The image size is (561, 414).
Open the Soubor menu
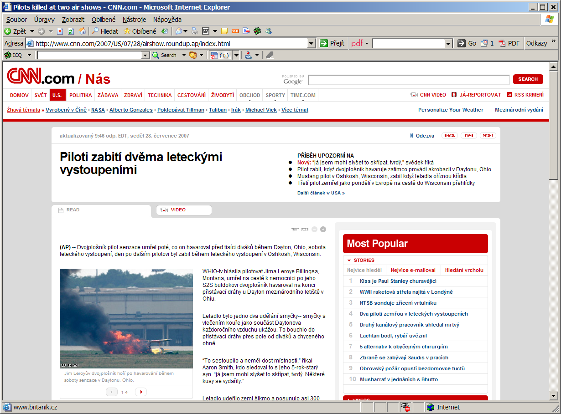pyautogui.click(x=16, y=20)
